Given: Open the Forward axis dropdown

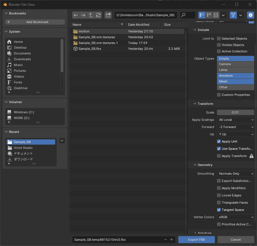Looking at the screenshot, I should (235, 127).
